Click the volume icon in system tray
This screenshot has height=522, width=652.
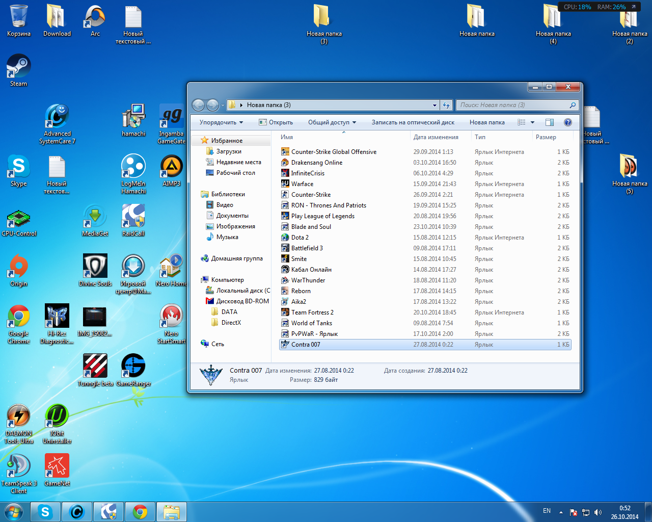(x=598, y=512)
